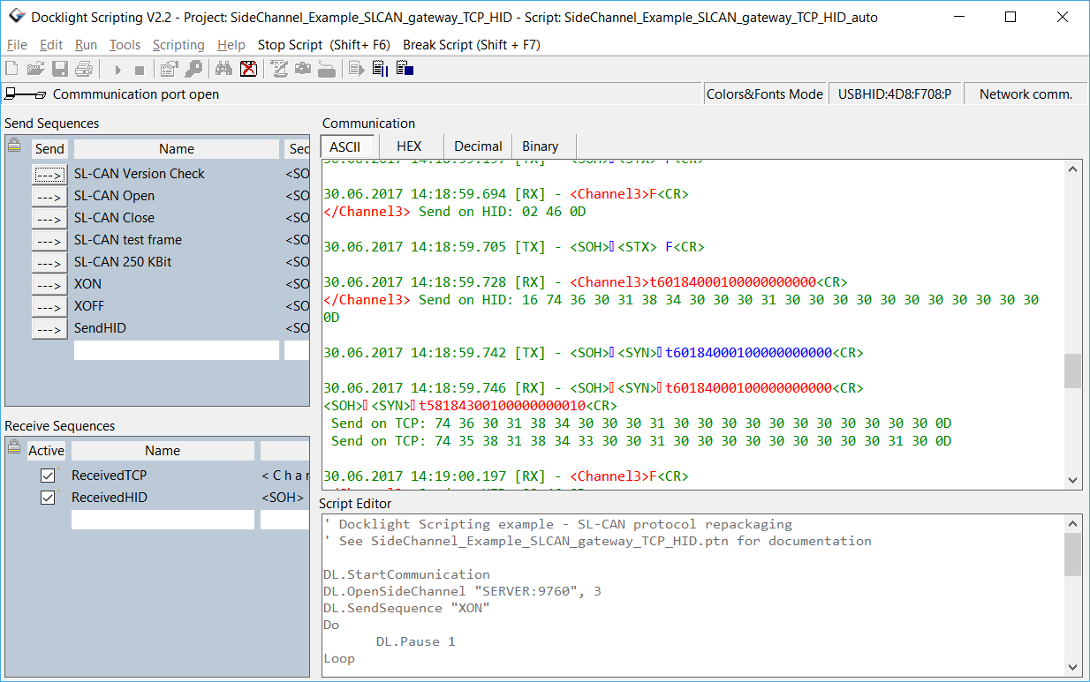Create a new project via toolbar icon

11,68
